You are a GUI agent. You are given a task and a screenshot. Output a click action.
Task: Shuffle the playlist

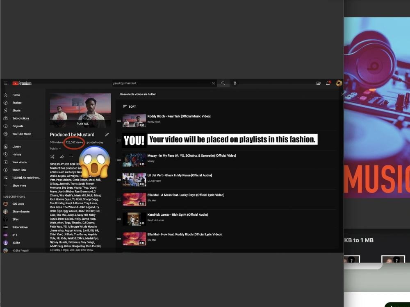[x=52, y=157]
